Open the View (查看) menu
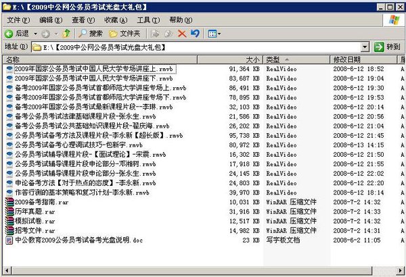The height and width of the screenshot is (277, 406). pos(83,20)
